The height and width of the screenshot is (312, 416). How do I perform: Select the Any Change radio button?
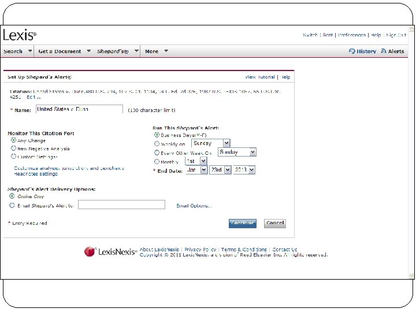coord(13,140)
